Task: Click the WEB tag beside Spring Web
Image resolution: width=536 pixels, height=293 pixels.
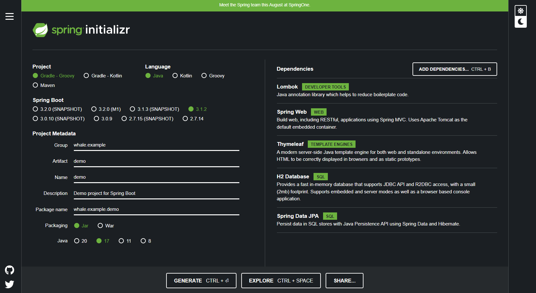Action: [x=319, y=112]
